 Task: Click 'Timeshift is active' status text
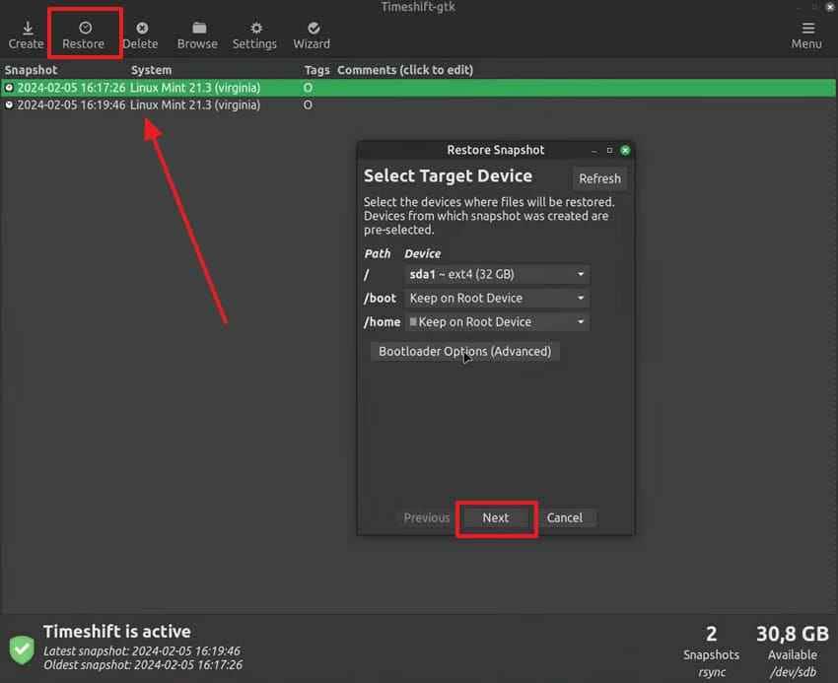tap(117, 632)
